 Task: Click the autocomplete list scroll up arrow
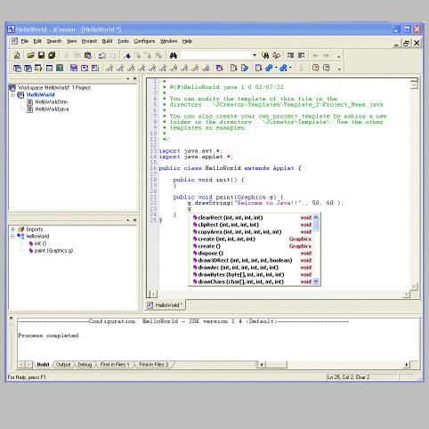(x=316, y=217)
